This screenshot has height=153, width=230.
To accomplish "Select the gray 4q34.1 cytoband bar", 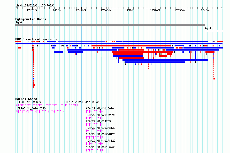I will [110, 25].
